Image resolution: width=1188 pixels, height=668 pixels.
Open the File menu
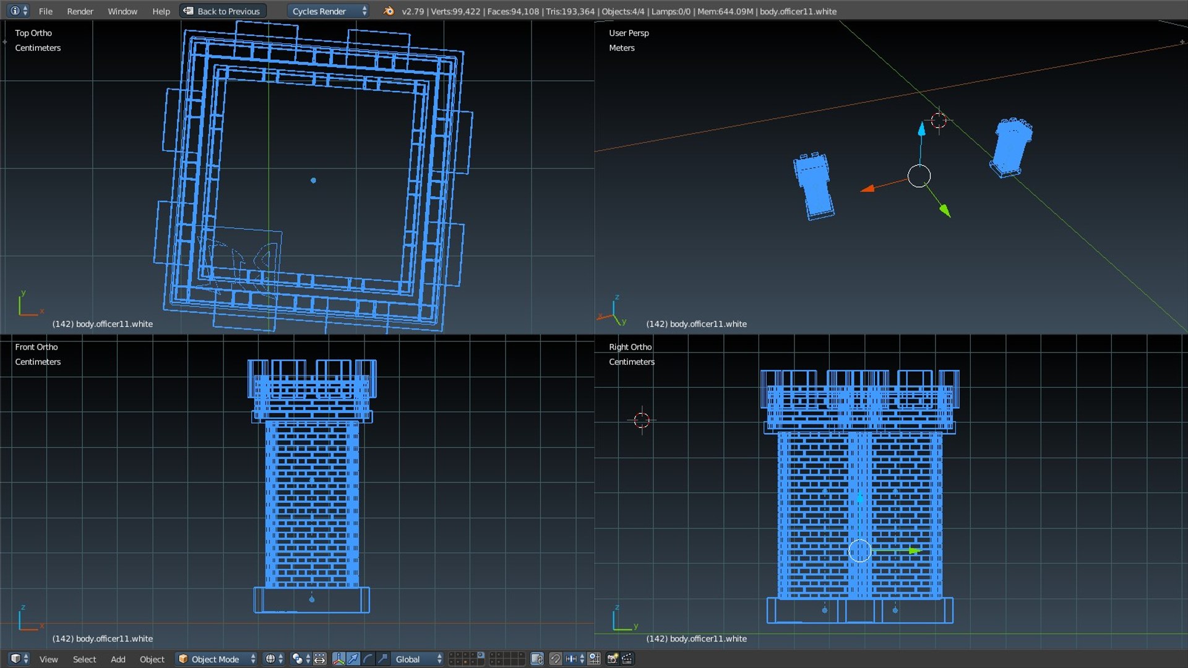pos(45,11)
